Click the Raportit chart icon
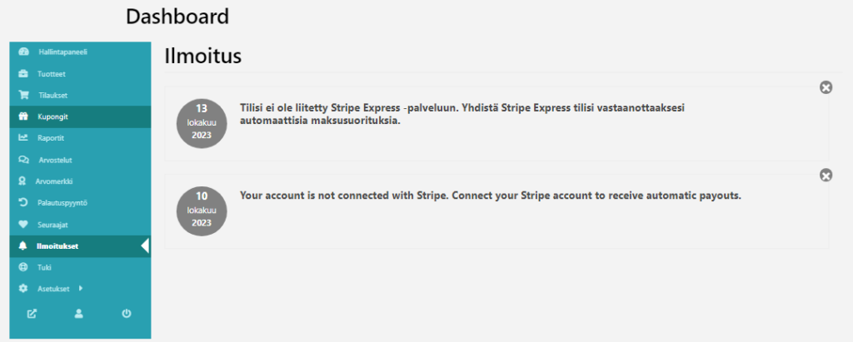Viewport: 853px width, 342px height. pos(23,138)
